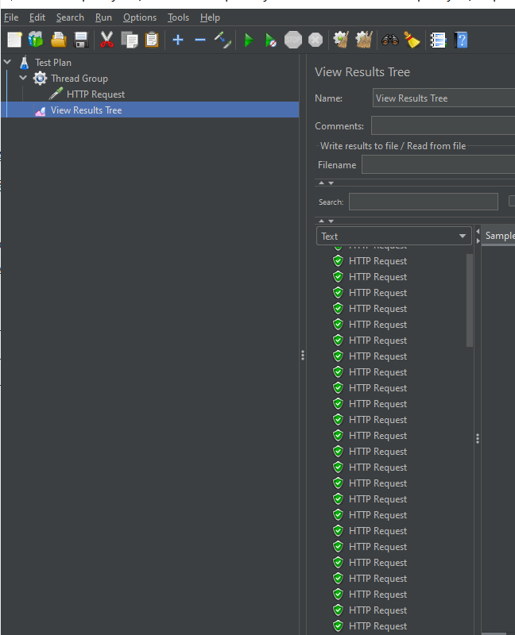Open the Function Helper list icon
This screenshot has height=635, width=515.
437,40
